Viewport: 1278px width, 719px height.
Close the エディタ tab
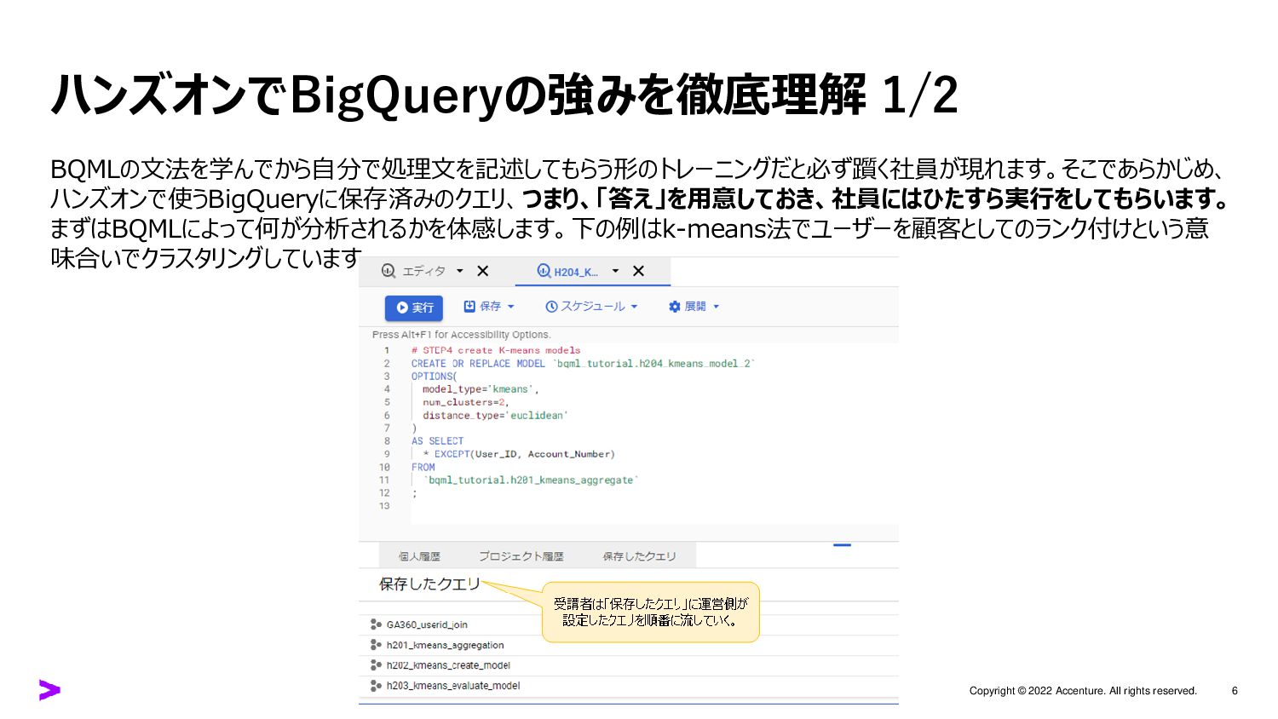click(482, 271)
